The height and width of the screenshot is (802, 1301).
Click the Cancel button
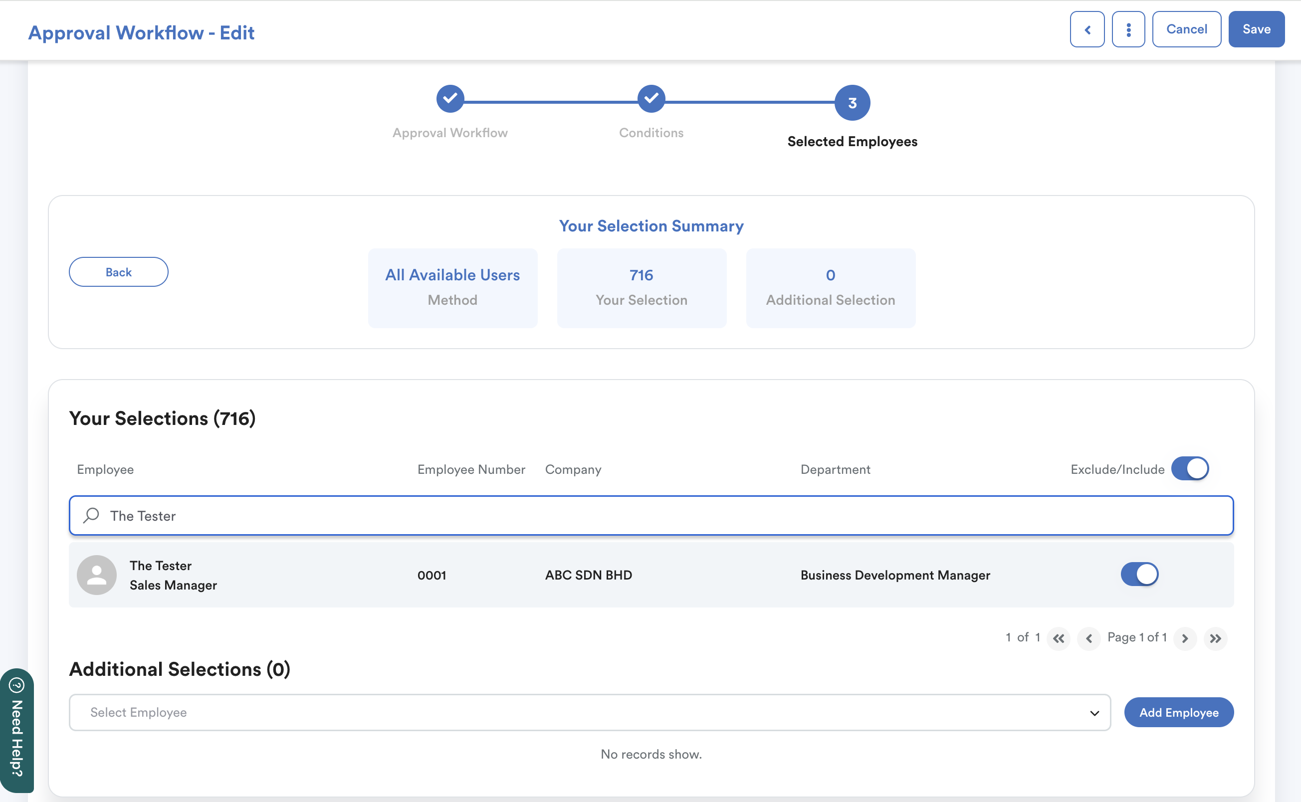1186,30
